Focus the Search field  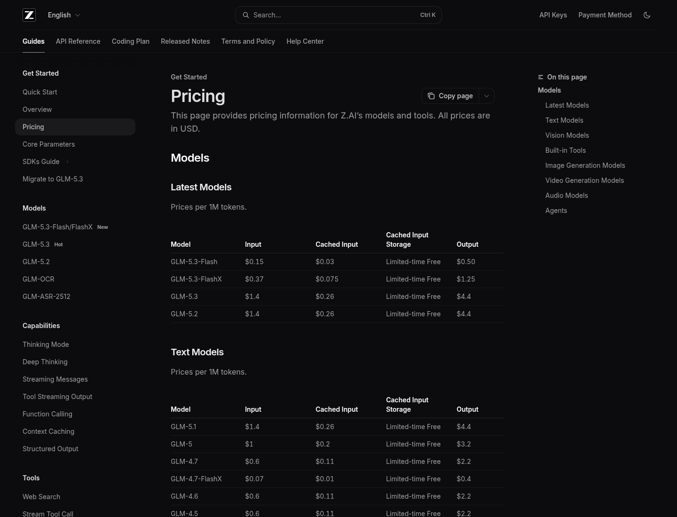click(338, 15)
